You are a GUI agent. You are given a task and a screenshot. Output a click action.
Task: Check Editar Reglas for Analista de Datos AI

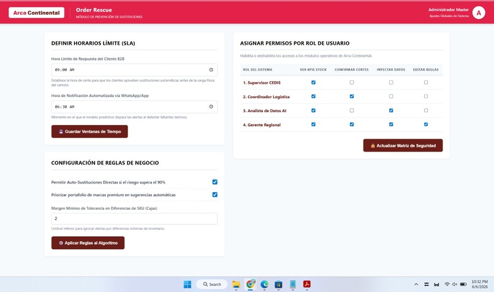tap(426, 110)
